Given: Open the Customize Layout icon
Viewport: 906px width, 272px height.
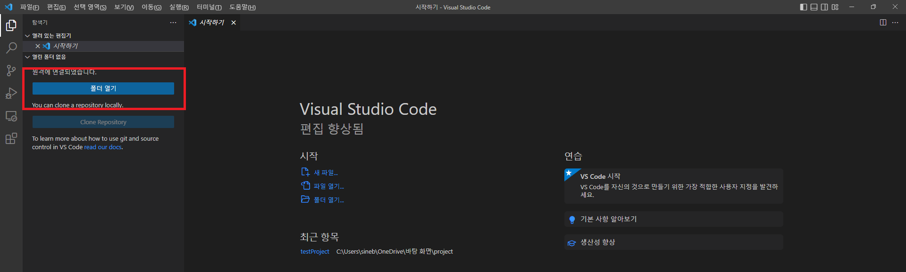Looking at the screenshot, I should 835,7.
